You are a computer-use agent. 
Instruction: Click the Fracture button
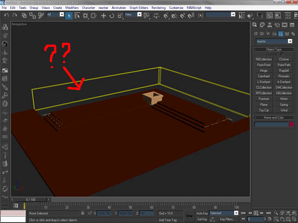tap(264, 99)
